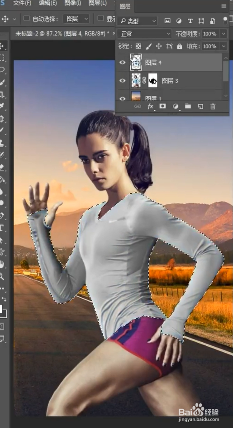The width and height of the screenshot is (233, 428).
Task: Filter layers by adjustment layers
Action: point(179,21)
